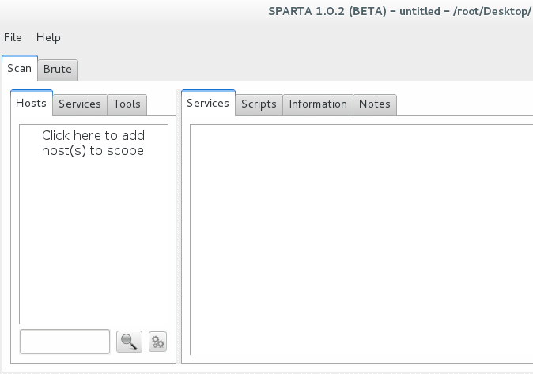Select right-panel Services tab
Screen dimensions: 533x374
click(x=208, y=103)
